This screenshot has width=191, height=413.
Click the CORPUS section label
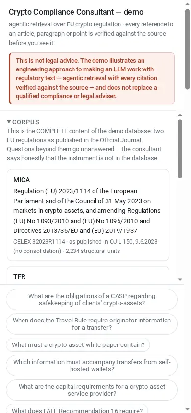point(26,122)
